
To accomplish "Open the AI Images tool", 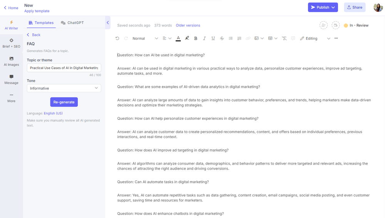I will pos(11,61).
